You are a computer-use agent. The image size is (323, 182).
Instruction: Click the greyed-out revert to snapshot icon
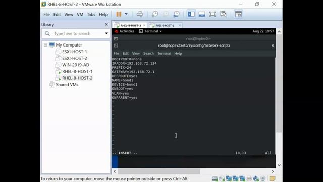(x=166, y=14)
